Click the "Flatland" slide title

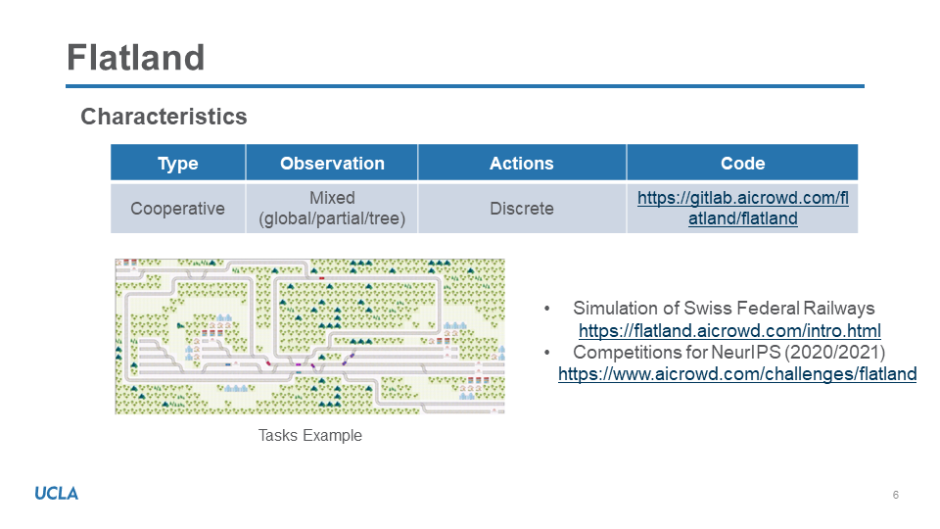(135, 58)
